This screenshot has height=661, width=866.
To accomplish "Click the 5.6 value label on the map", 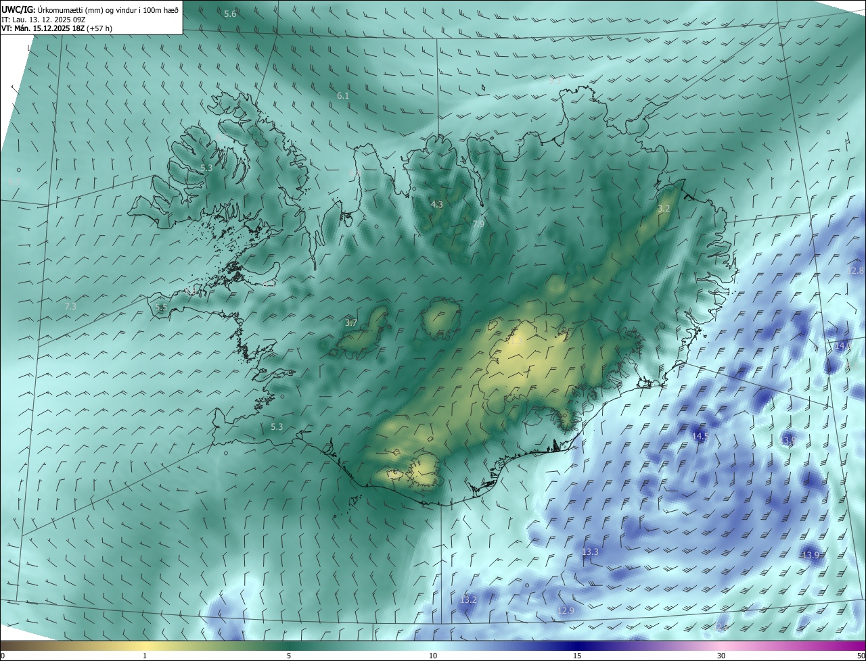I will (x=230, y=14).
